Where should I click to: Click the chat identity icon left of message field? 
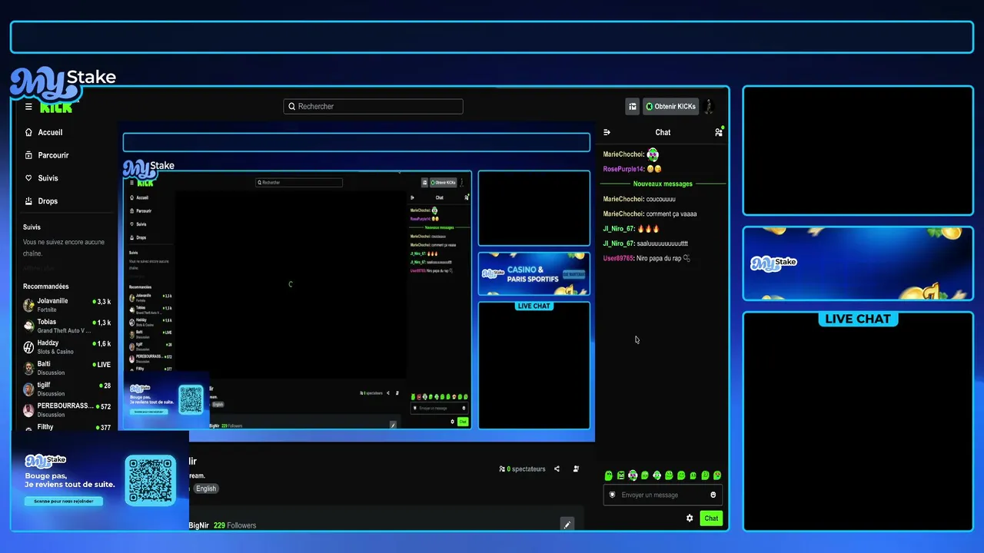tap(613, 495)
